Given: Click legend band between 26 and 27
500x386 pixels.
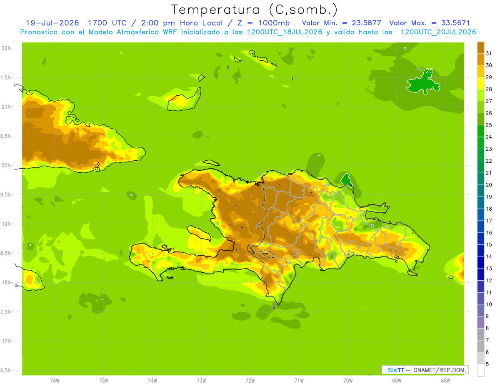Looking at the screenshot, I should point(480,107).
